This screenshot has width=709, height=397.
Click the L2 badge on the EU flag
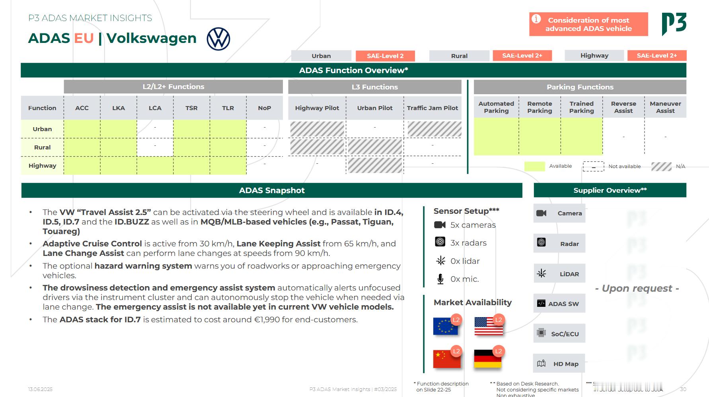[456, 320]
